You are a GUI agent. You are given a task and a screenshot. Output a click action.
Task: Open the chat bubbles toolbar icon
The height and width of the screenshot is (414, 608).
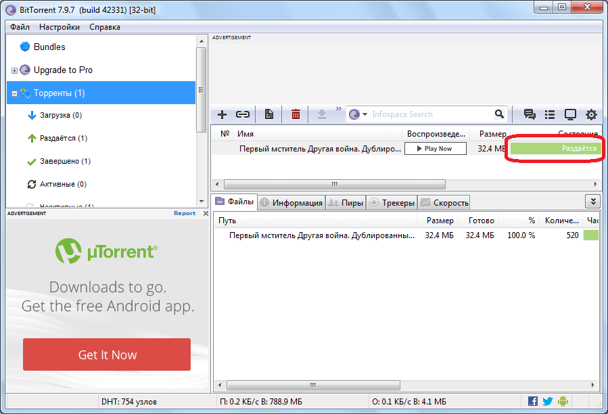(530, 114)
